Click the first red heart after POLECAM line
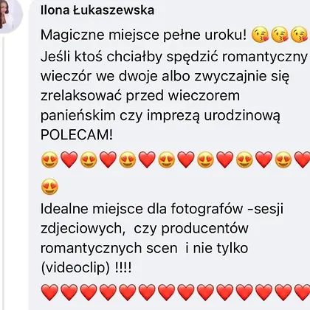 click(x=69, y=160)
